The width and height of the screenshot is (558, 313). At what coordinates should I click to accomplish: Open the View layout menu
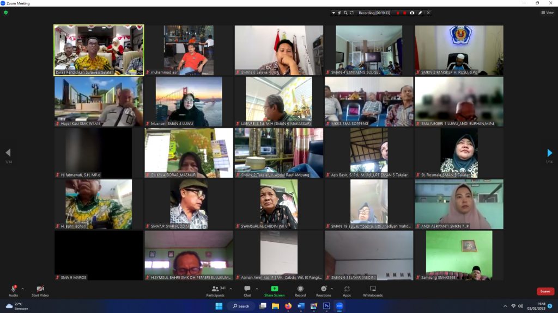coord(547,12)
